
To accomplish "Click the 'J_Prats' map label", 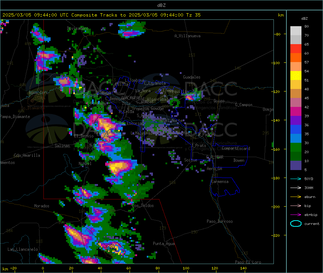I will [x=198, y=146].
